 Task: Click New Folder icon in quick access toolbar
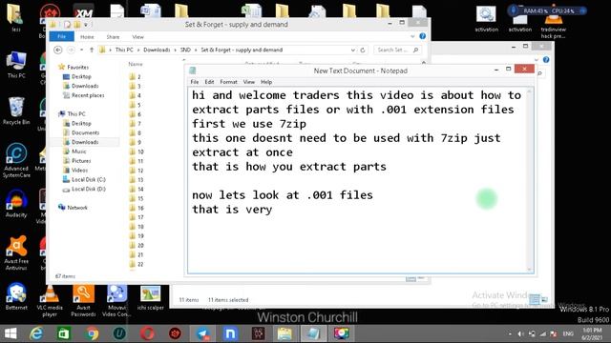(76, 25)
